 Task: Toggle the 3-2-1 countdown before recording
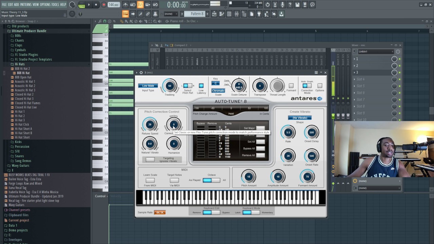pyautogui.click(x=140, y=5)
